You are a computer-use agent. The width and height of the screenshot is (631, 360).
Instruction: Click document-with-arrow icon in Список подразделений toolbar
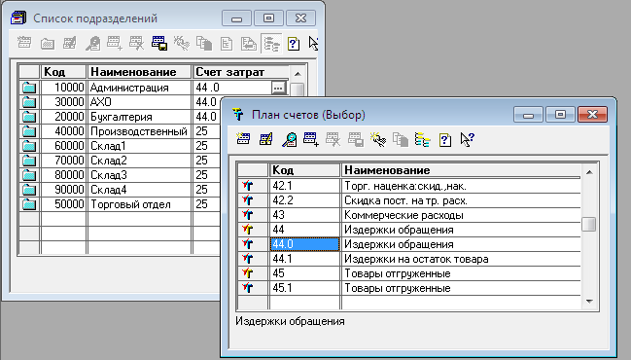[249, 44]
